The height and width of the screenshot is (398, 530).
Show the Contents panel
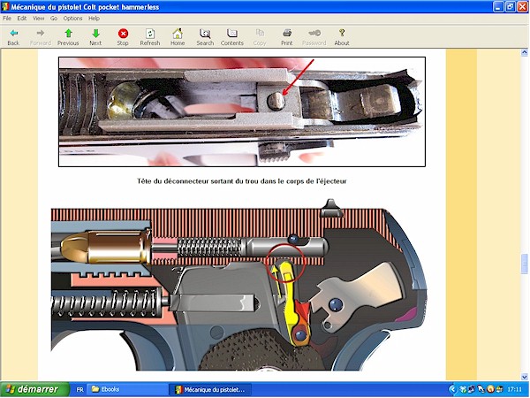click(x=231, y=34)
